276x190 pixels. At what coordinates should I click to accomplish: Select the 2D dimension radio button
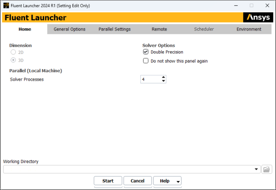(13, 52)
